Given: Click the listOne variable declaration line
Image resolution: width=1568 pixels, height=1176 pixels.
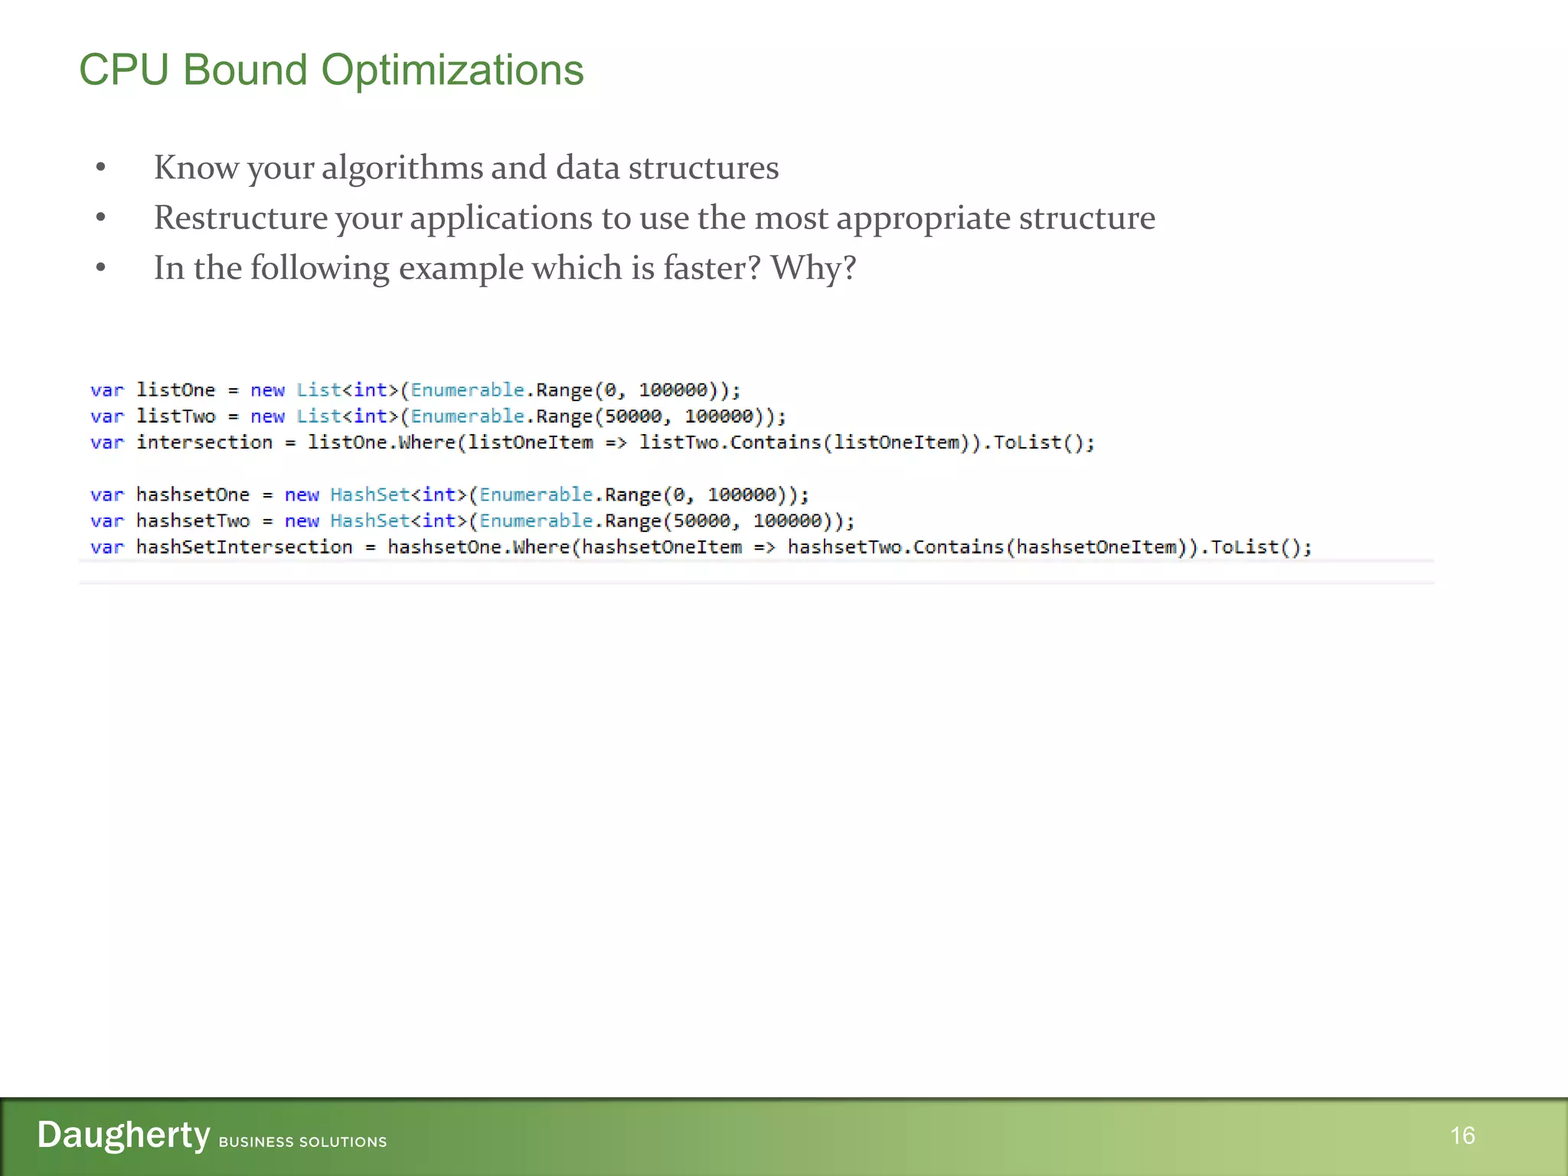Looking at the screenshot, I should (415, 390).
